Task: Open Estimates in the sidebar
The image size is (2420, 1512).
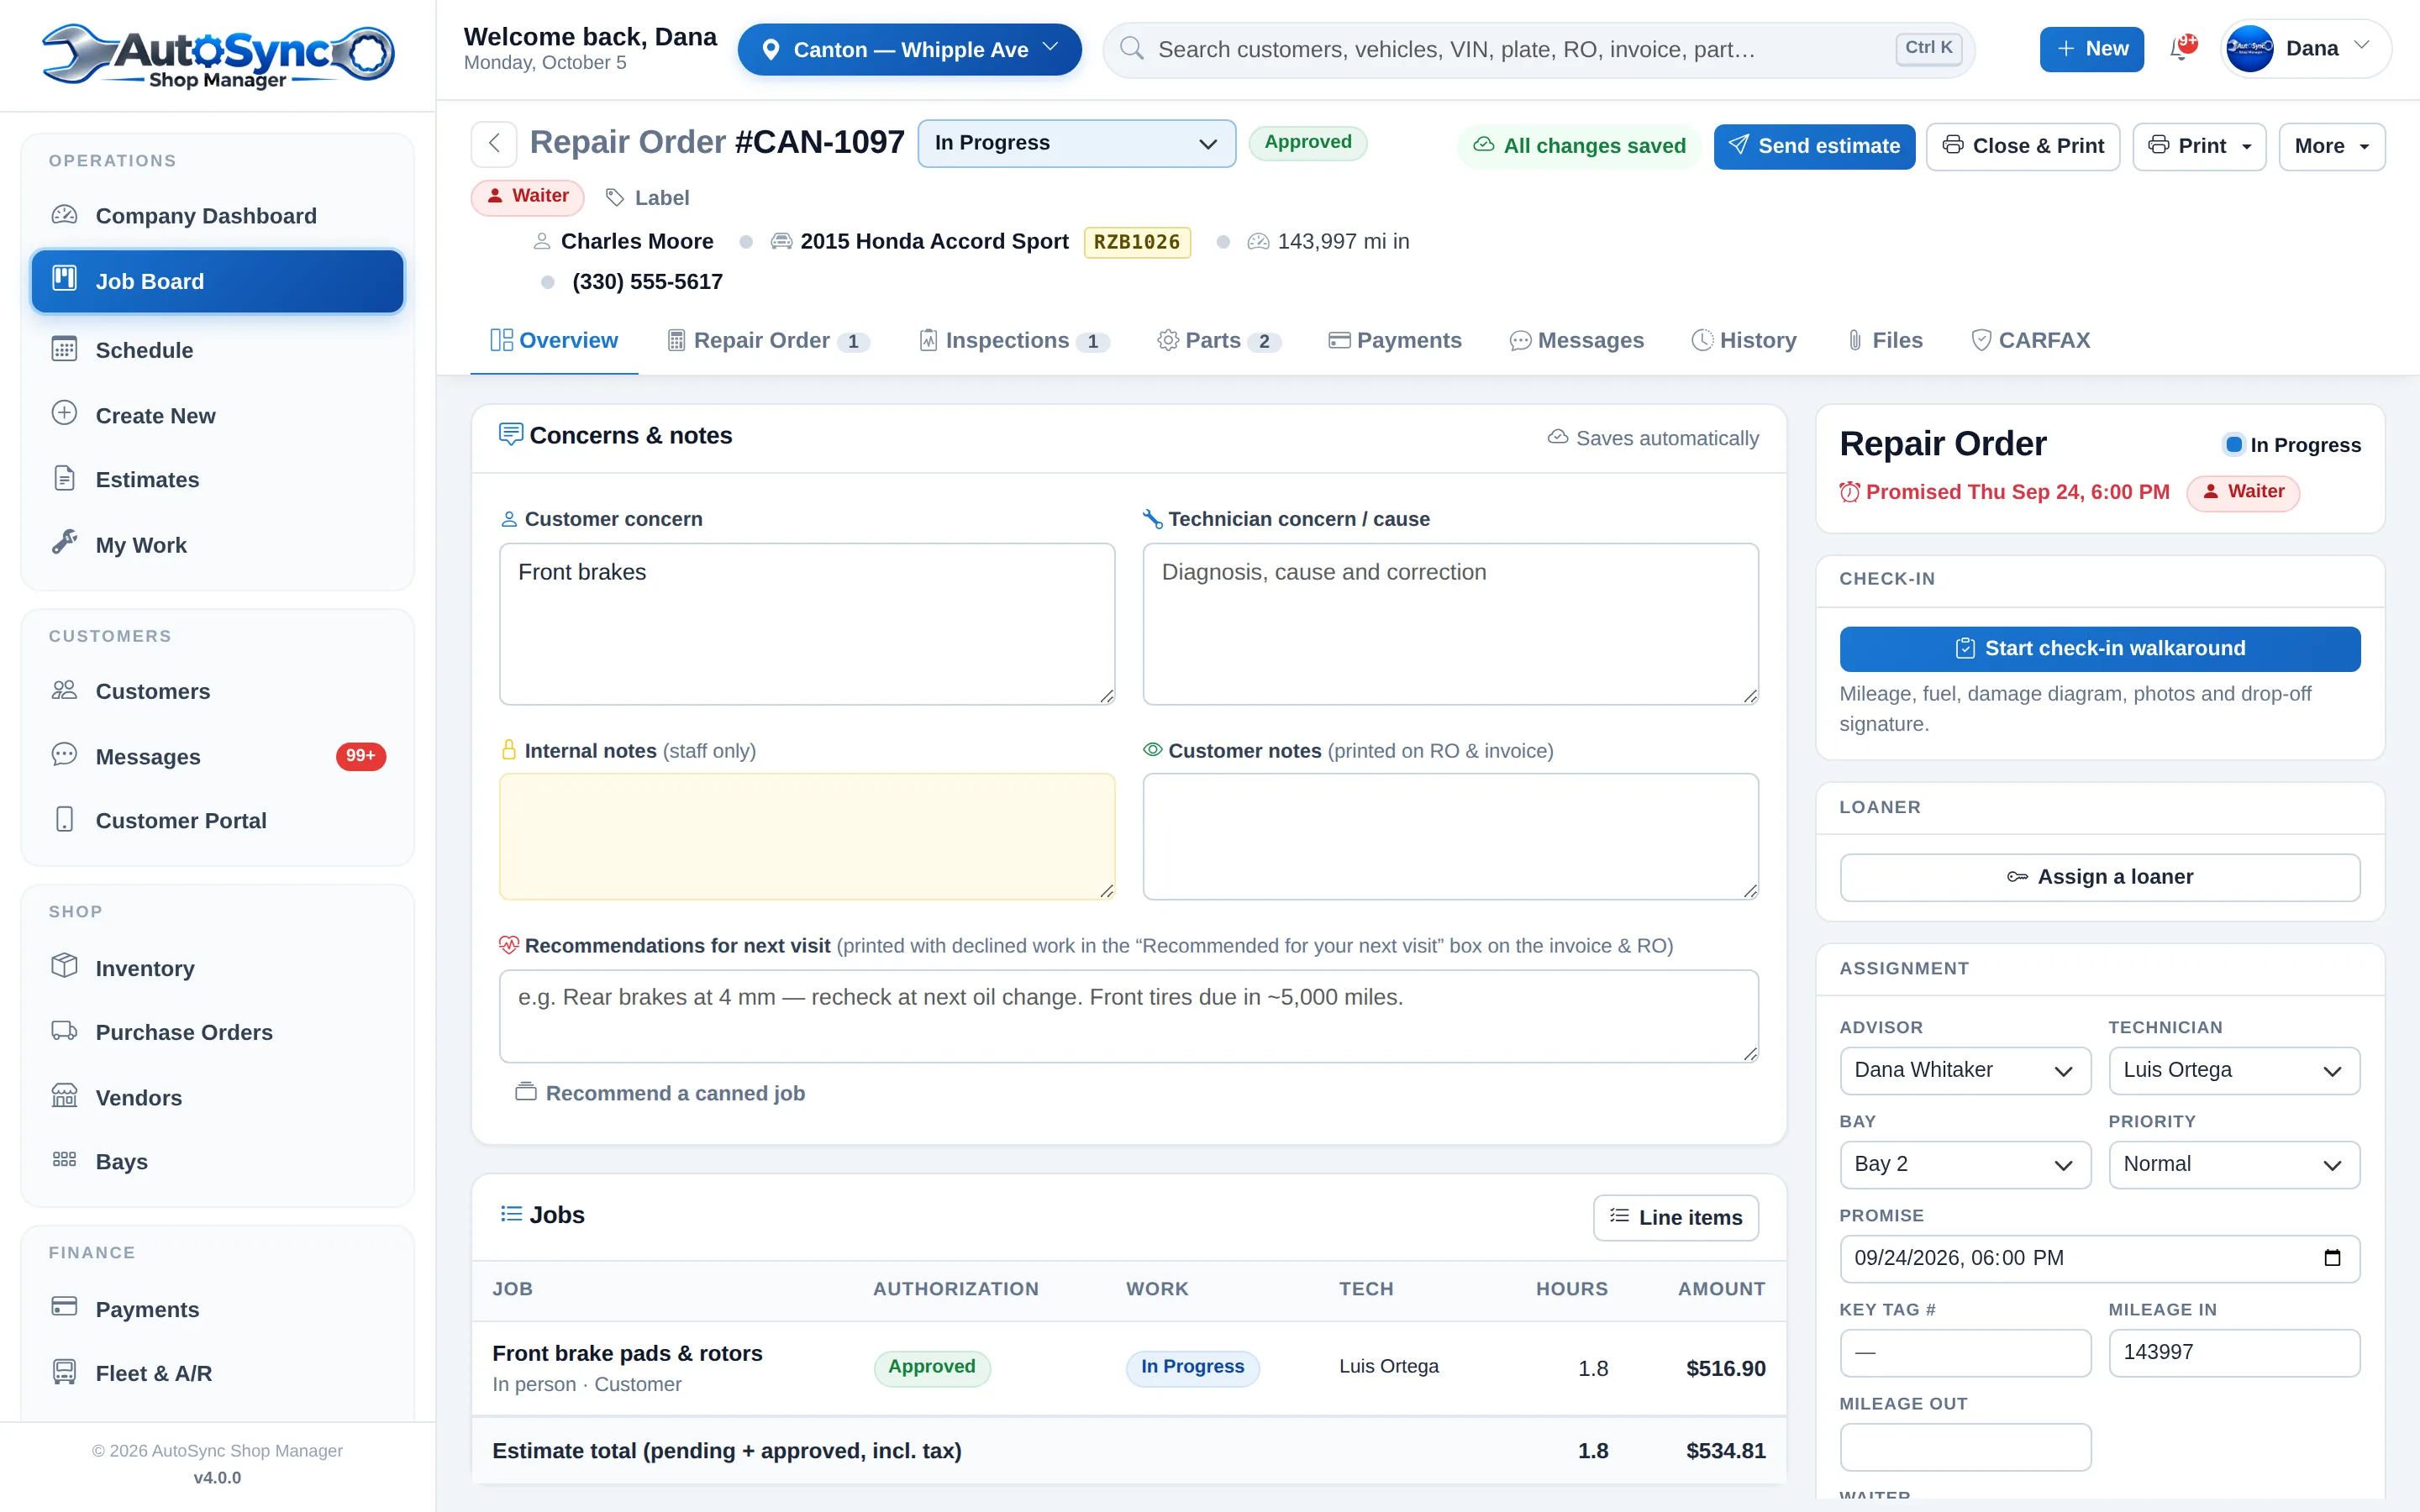Action: (217, 480)
